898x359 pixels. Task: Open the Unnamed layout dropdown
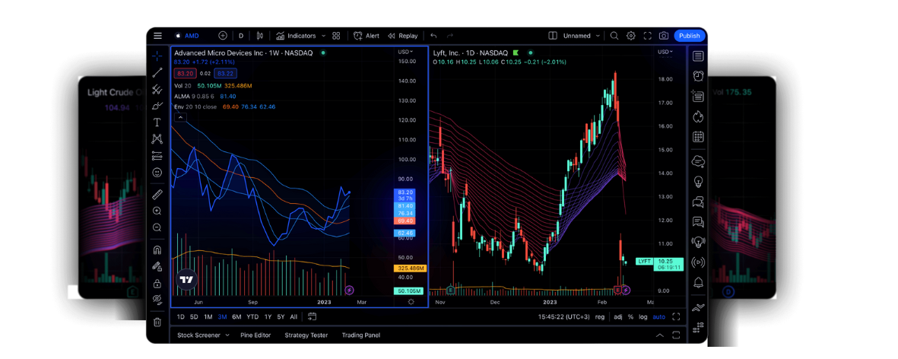(x=582, y=36)
